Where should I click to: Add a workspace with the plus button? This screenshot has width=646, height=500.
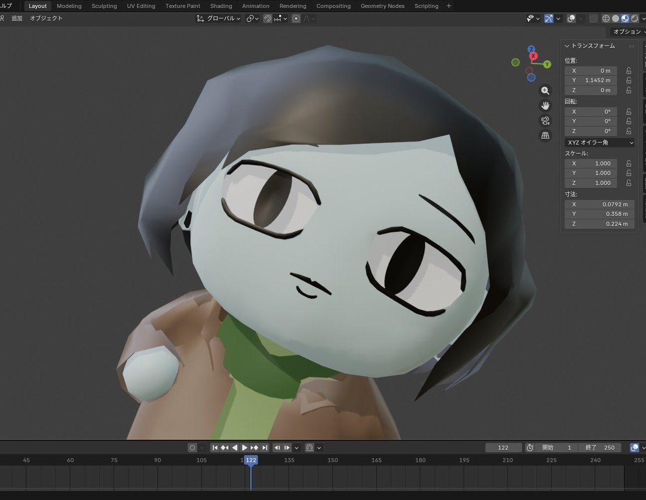point(449,6)
